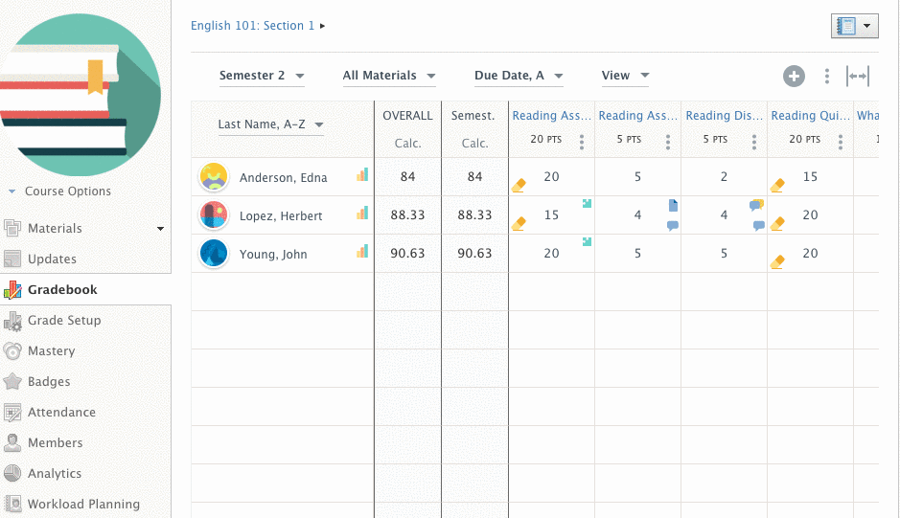This screenshot has width=900, height=518.
Task: Click Herbert Lopez's profile avatar
Action: click(x=214, y=215)
